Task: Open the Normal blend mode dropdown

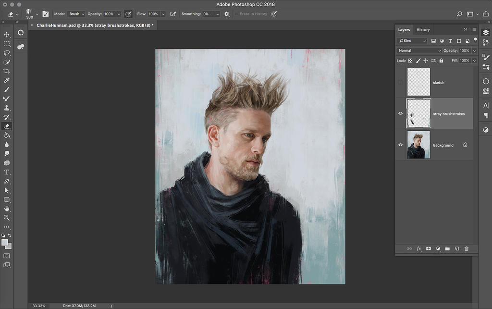Action: [419, 50]
